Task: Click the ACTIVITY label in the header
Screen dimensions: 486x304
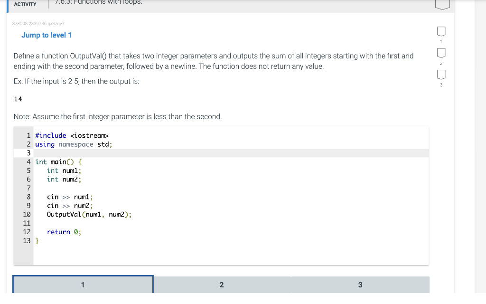Action: point(25,4)
